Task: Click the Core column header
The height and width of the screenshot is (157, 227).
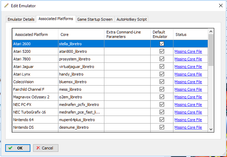Action: [x=64, y=35]
